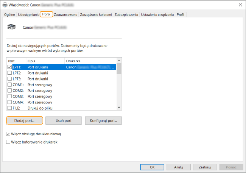This screenshot has width=246, height=173.
Task: Click the printer icon in title bar
Action: (x=5, y=5)
